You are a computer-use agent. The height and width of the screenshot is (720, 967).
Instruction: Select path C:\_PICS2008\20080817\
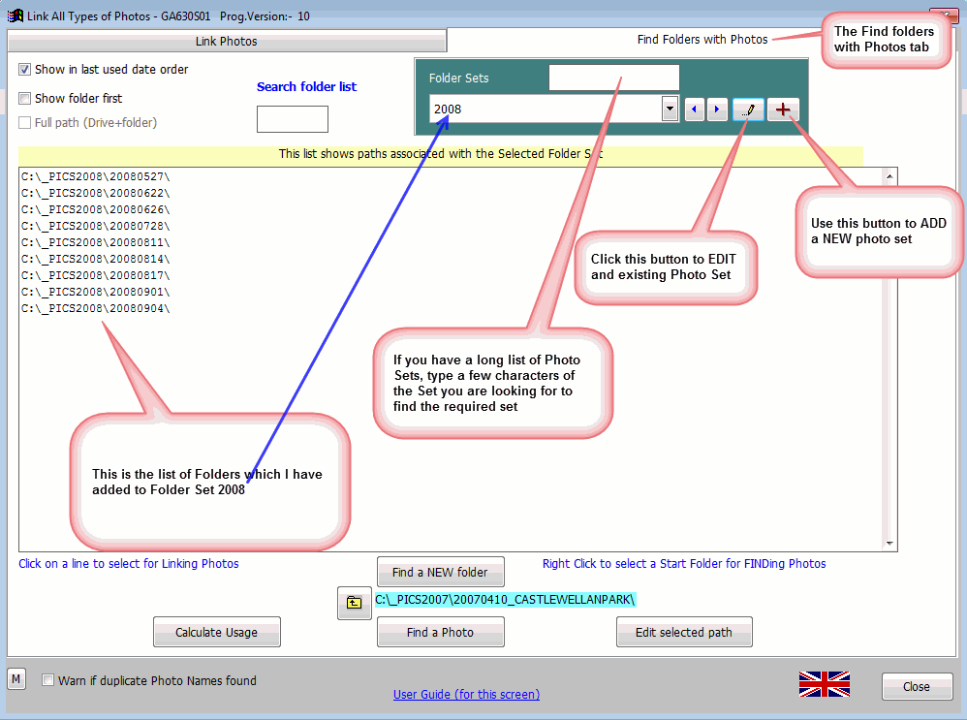pos(96,276)
